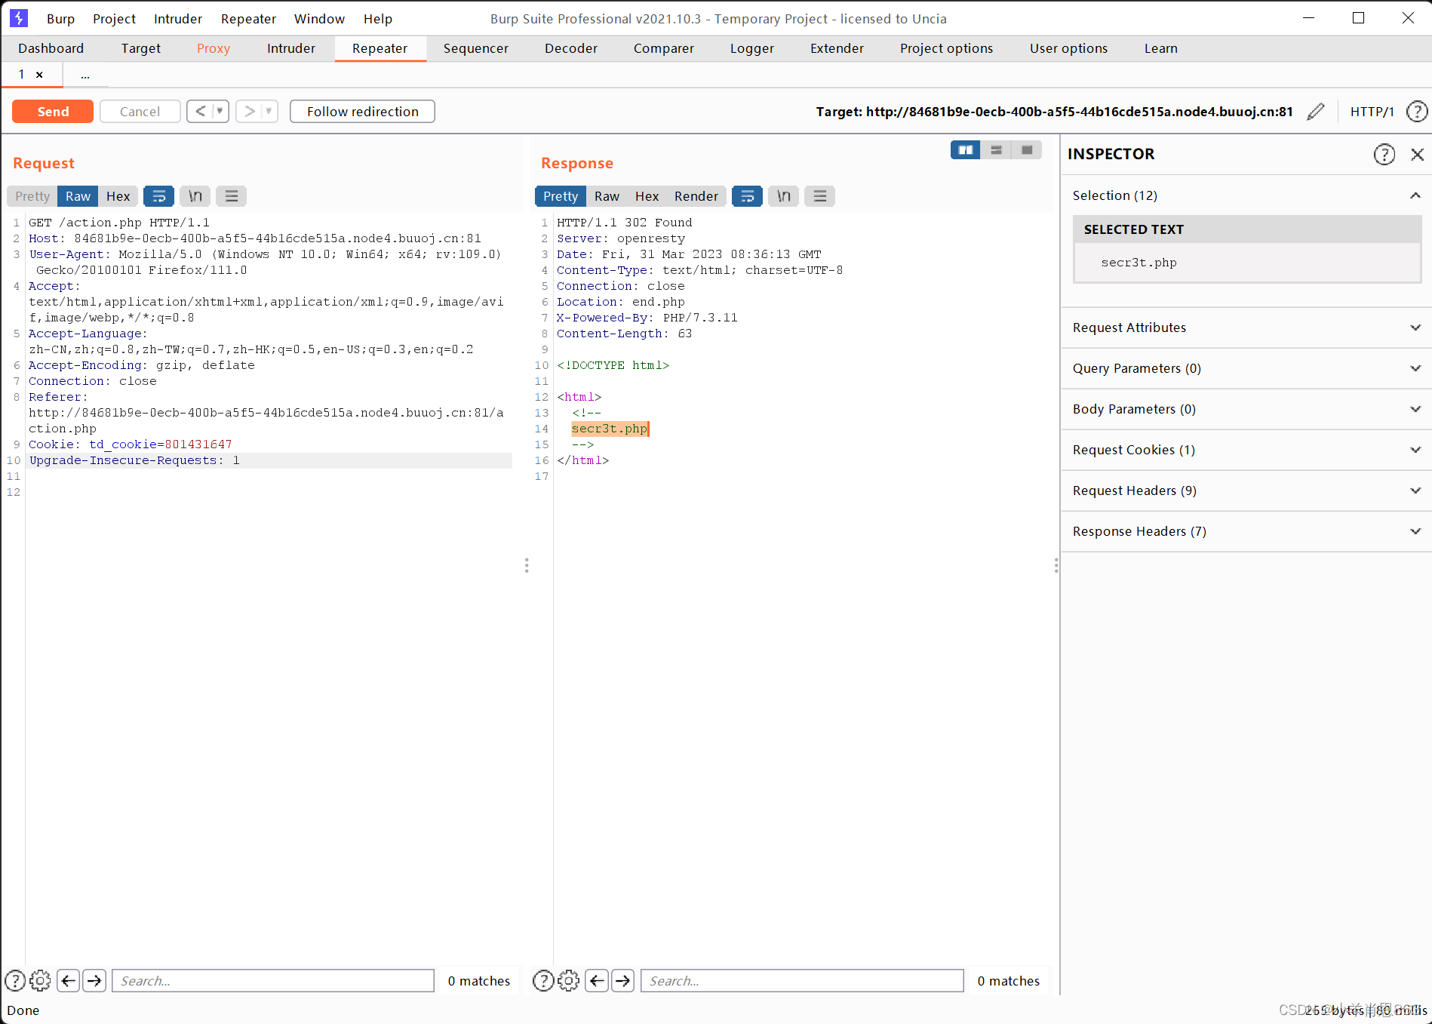1432x1024 pixels.
Task: Switch Request view to Pretty
Action: coord(31,195)
